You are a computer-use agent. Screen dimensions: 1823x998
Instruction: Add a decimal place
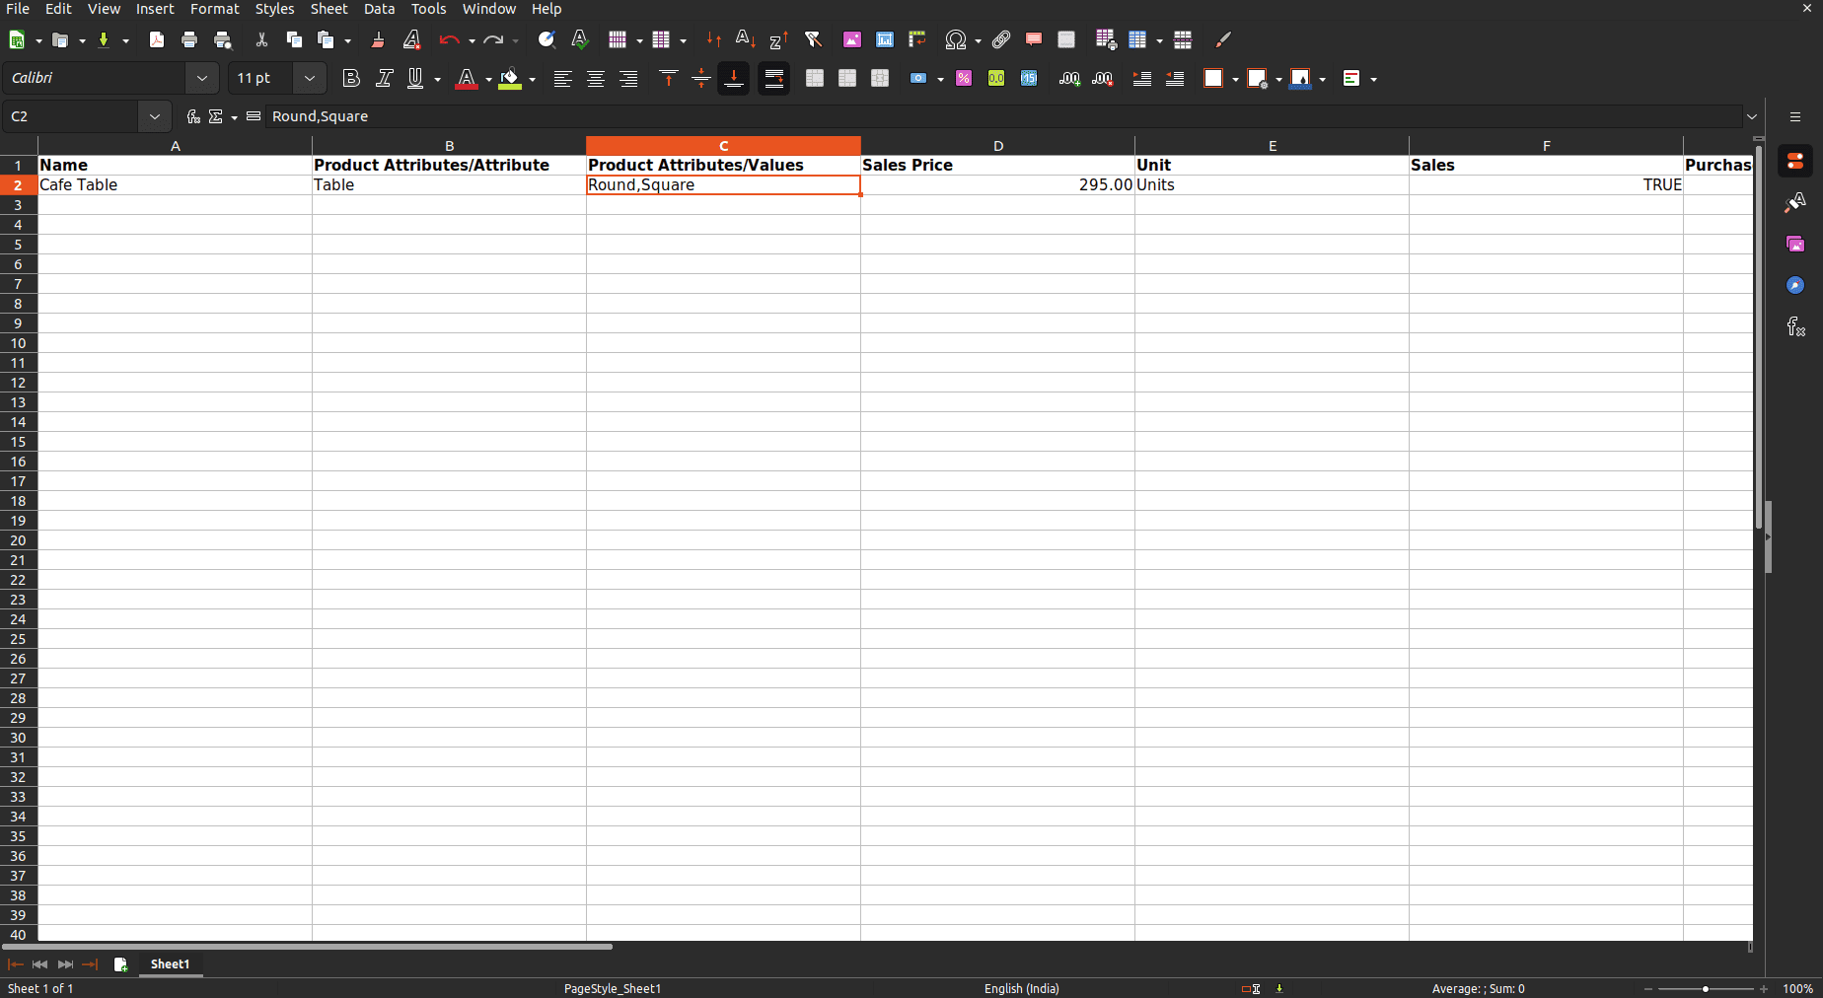coord(1068,78)
